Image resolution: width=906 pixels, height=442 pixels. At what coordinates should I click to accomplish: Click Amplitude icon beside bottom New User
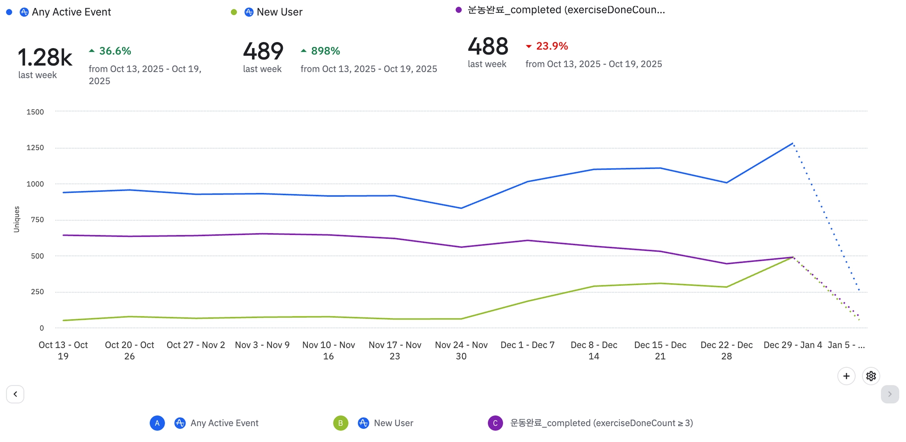pos(363,423)
